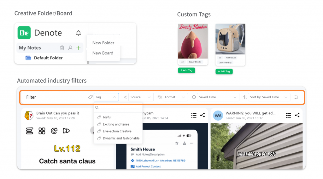
Task: Click the green plus icon in My Notes
Action: (x=79, y=48)
